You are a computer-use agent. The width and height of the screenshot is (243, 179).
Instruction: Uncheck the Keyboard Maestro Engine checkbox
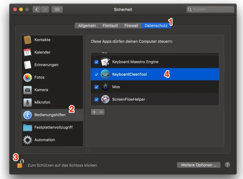[96, 62]
